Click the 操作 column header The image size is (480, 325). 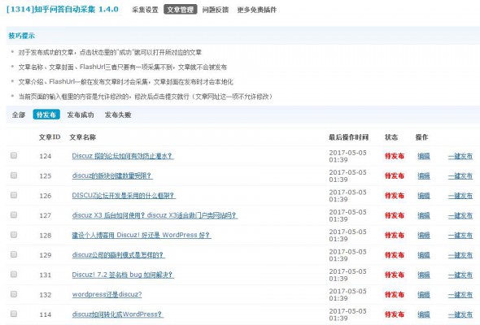(x=421, y=137)
